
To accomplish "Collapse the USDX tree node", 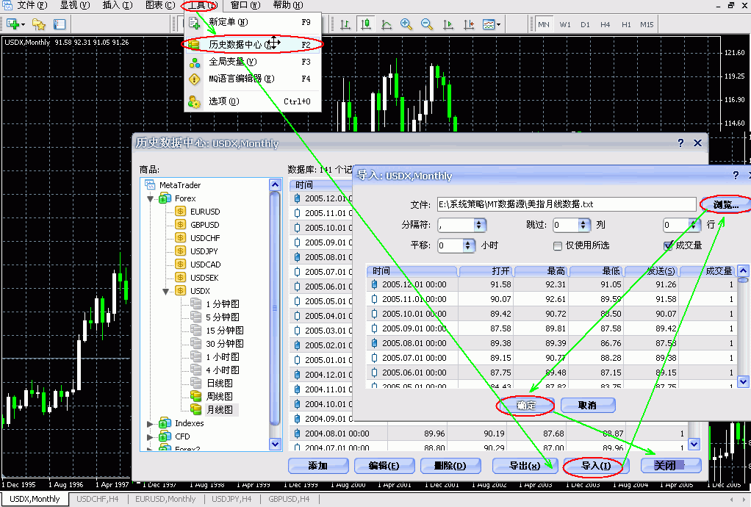I will [166, 291].
